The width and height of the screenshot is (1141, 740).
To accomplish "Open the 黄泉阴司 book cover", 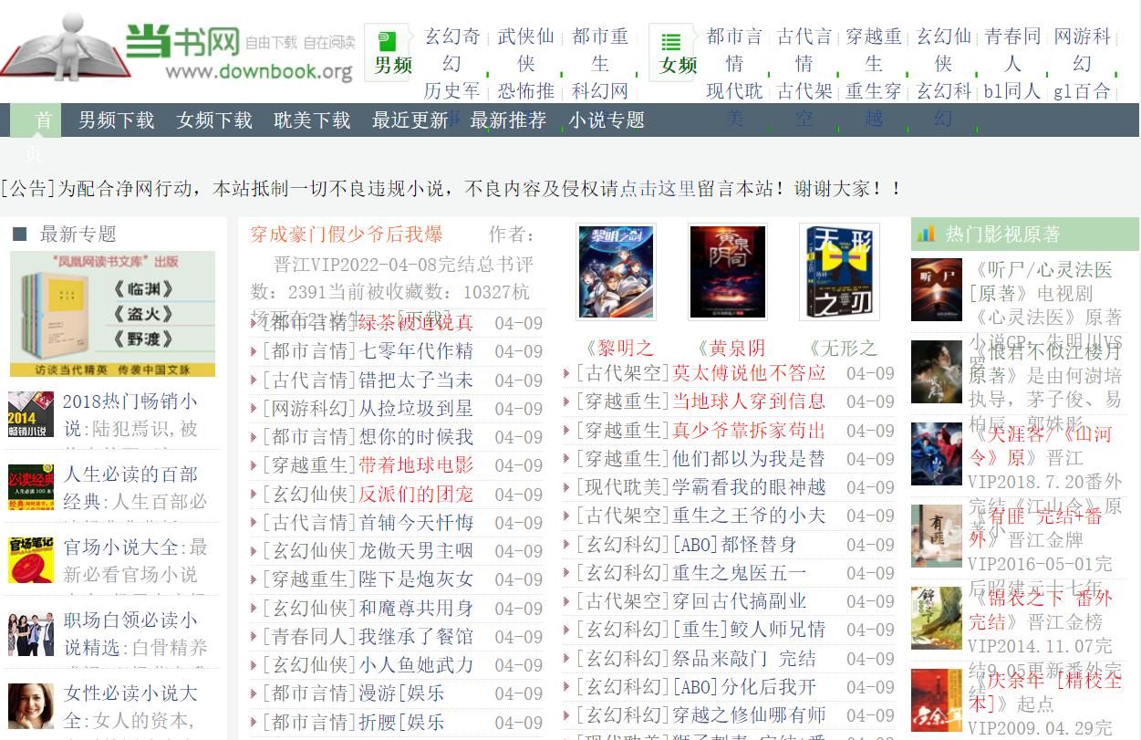I will point(727,272).
